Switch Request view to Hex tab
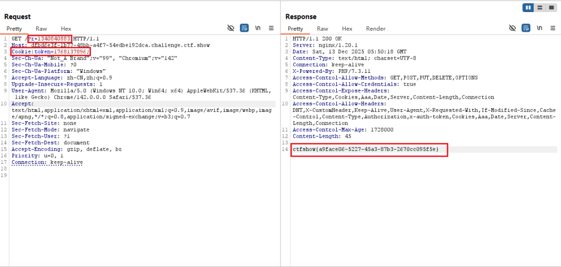 coord(66,29)
